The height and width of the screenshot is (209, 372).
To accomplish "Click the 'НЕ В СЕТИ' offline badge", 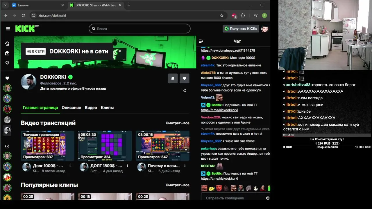I will [x=36, y=51].
